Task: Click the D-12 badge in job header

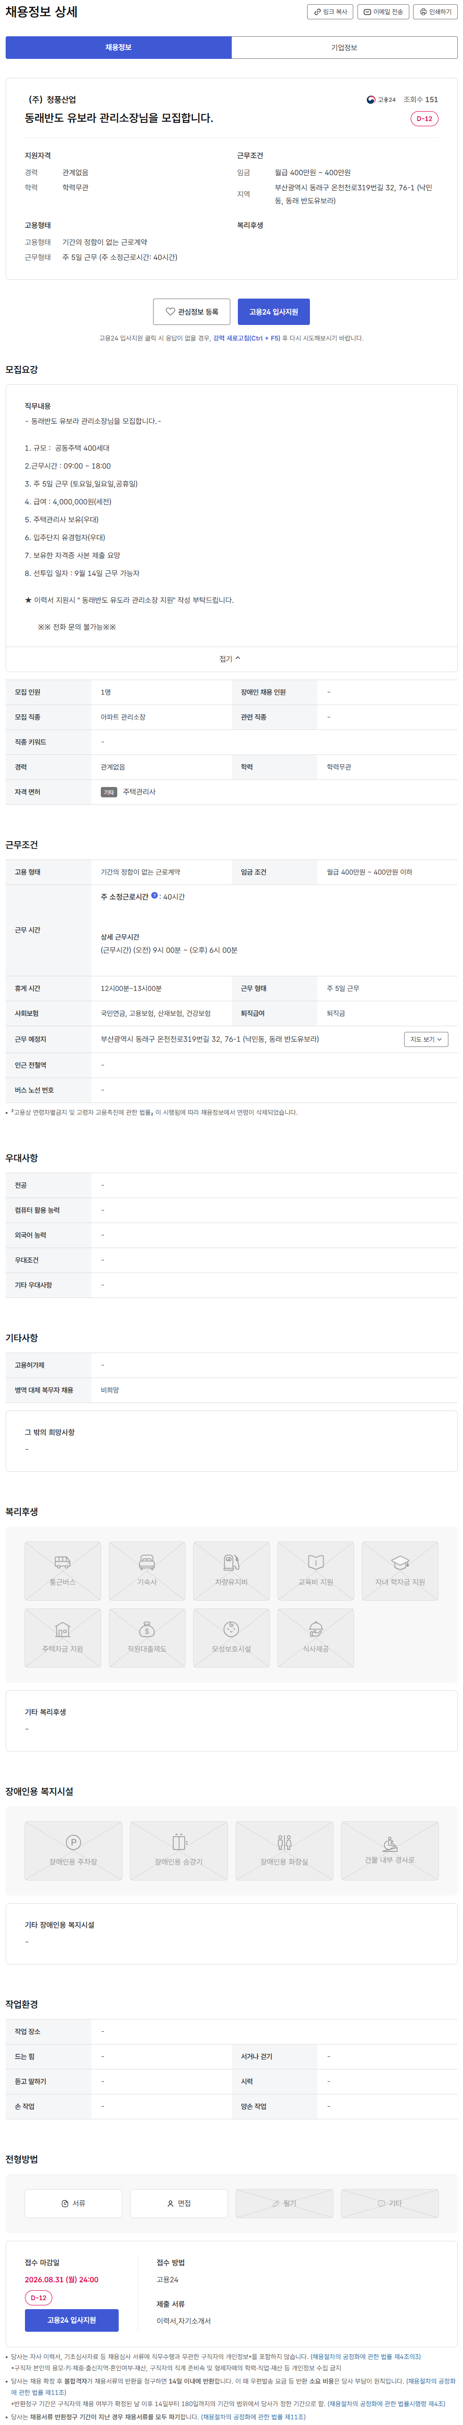Action: coord(424,119)
